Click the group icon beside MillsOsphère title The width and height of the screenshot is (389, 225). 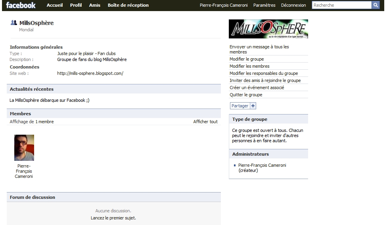coord(13,23)
